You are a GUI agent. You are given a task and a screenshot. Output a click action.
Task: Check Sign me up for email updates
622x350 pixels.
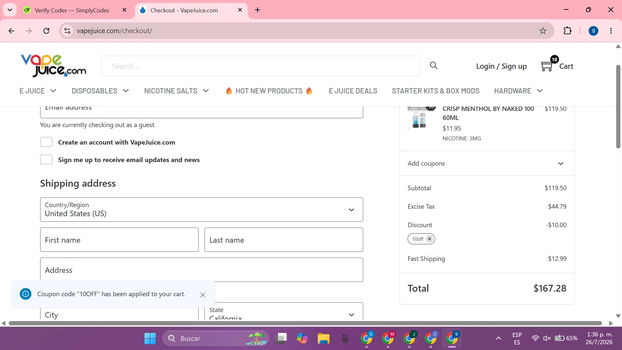click(x=46, y=160)
